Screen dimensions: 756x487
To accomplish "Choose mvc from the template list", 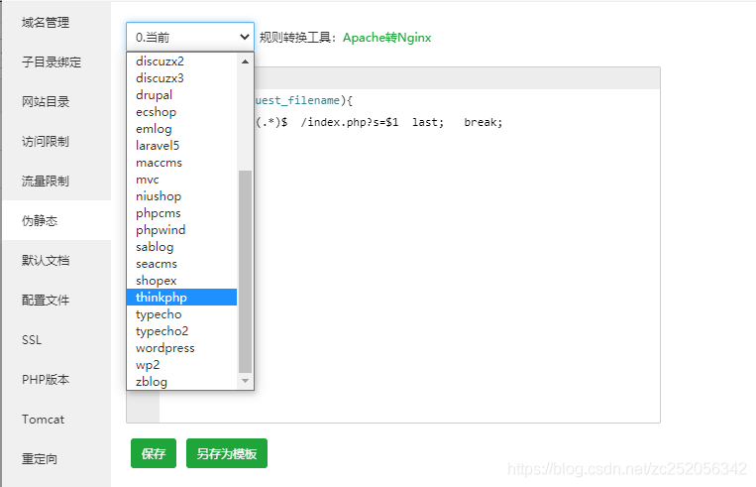I will tap(181, 180).
